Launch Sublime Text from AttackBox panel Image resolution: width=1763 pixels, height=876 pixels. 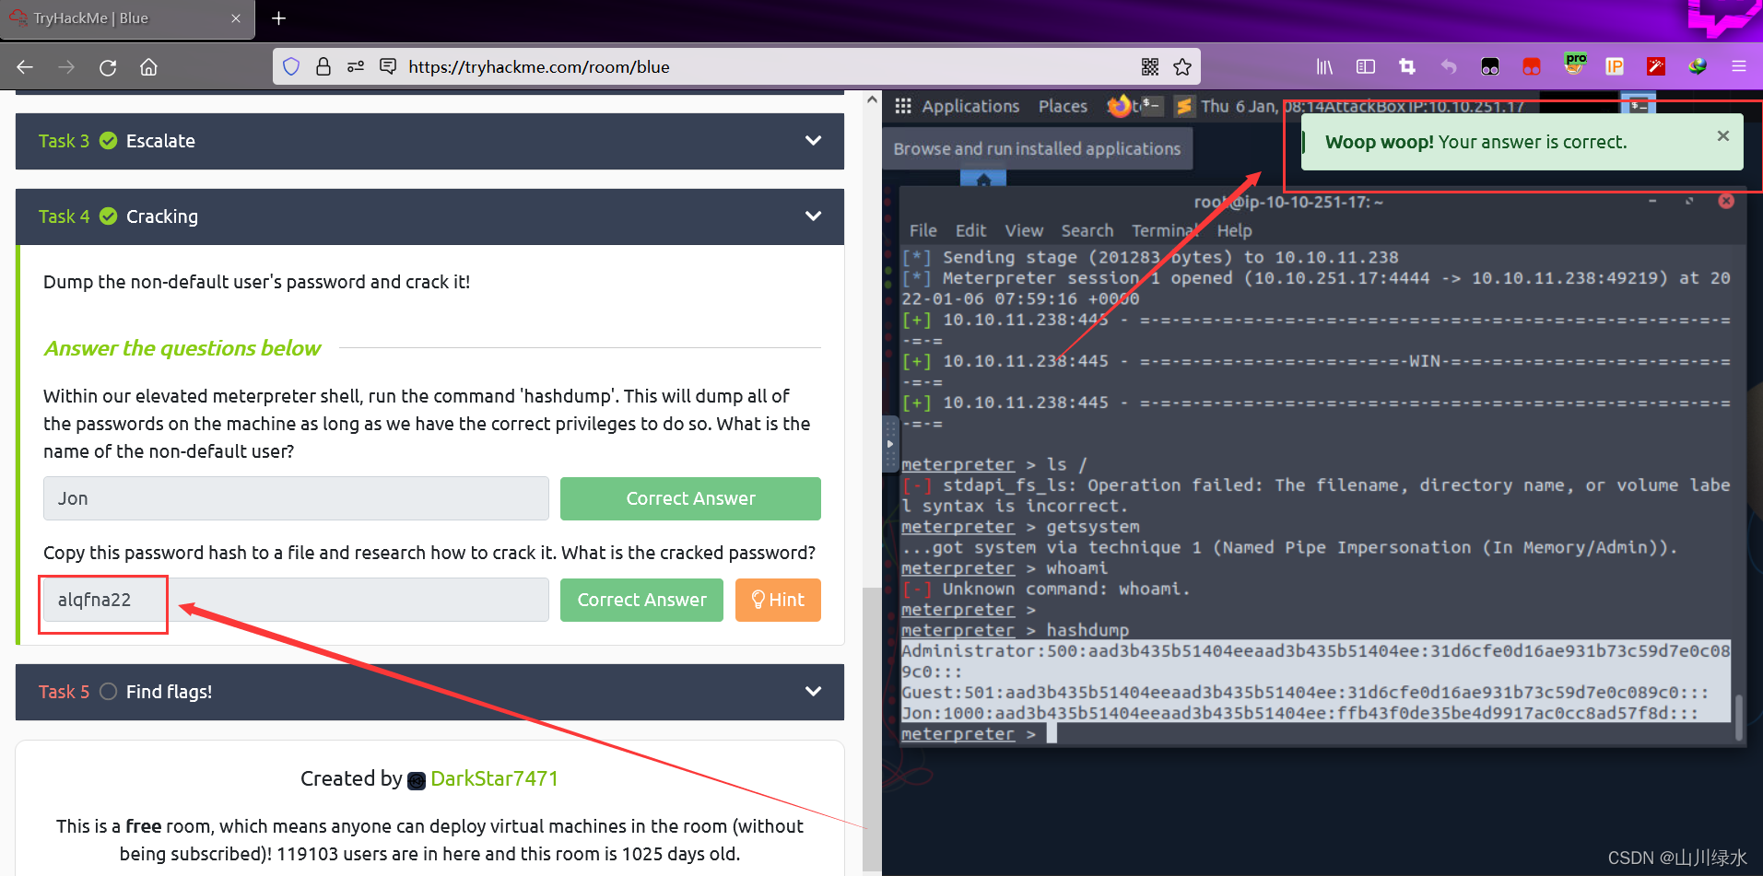click(1184, 106)
